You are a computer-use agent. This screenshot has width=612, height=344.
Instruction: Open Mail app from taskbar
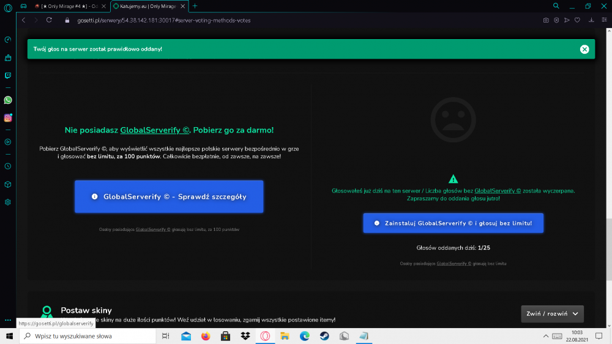coord(186,336)
